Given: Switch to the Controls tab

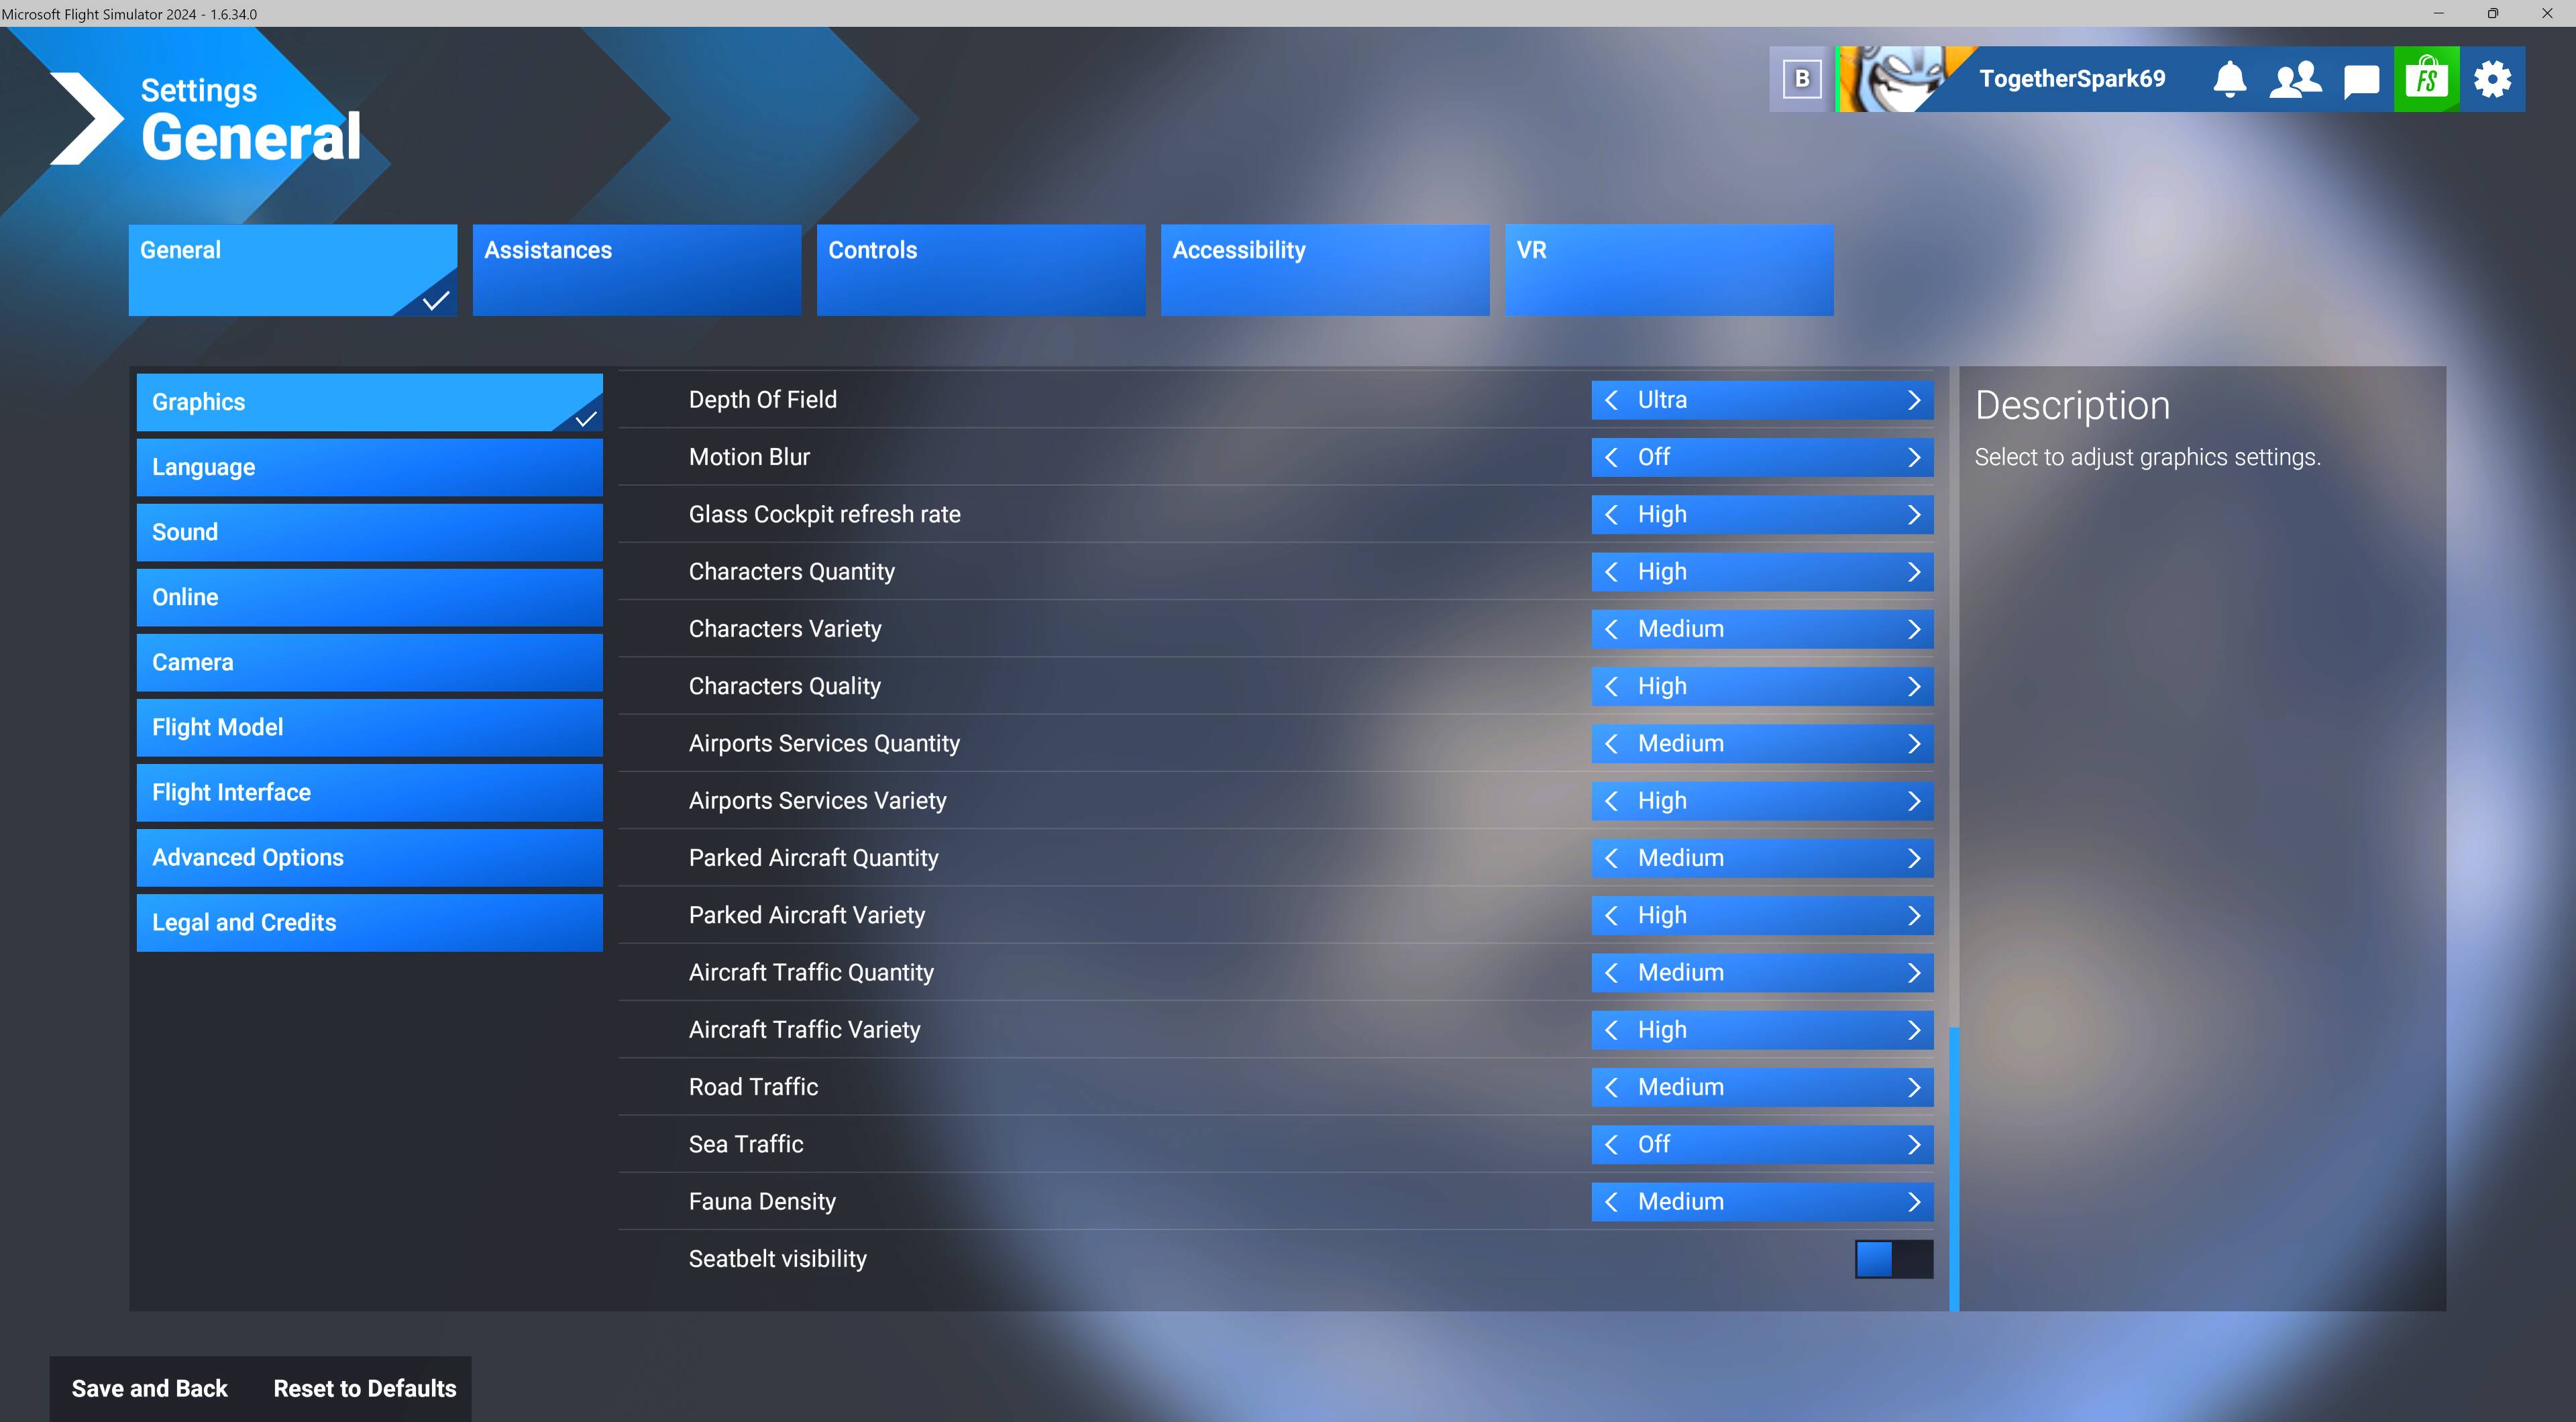Looking at the screenshot, I should [980, 270].
